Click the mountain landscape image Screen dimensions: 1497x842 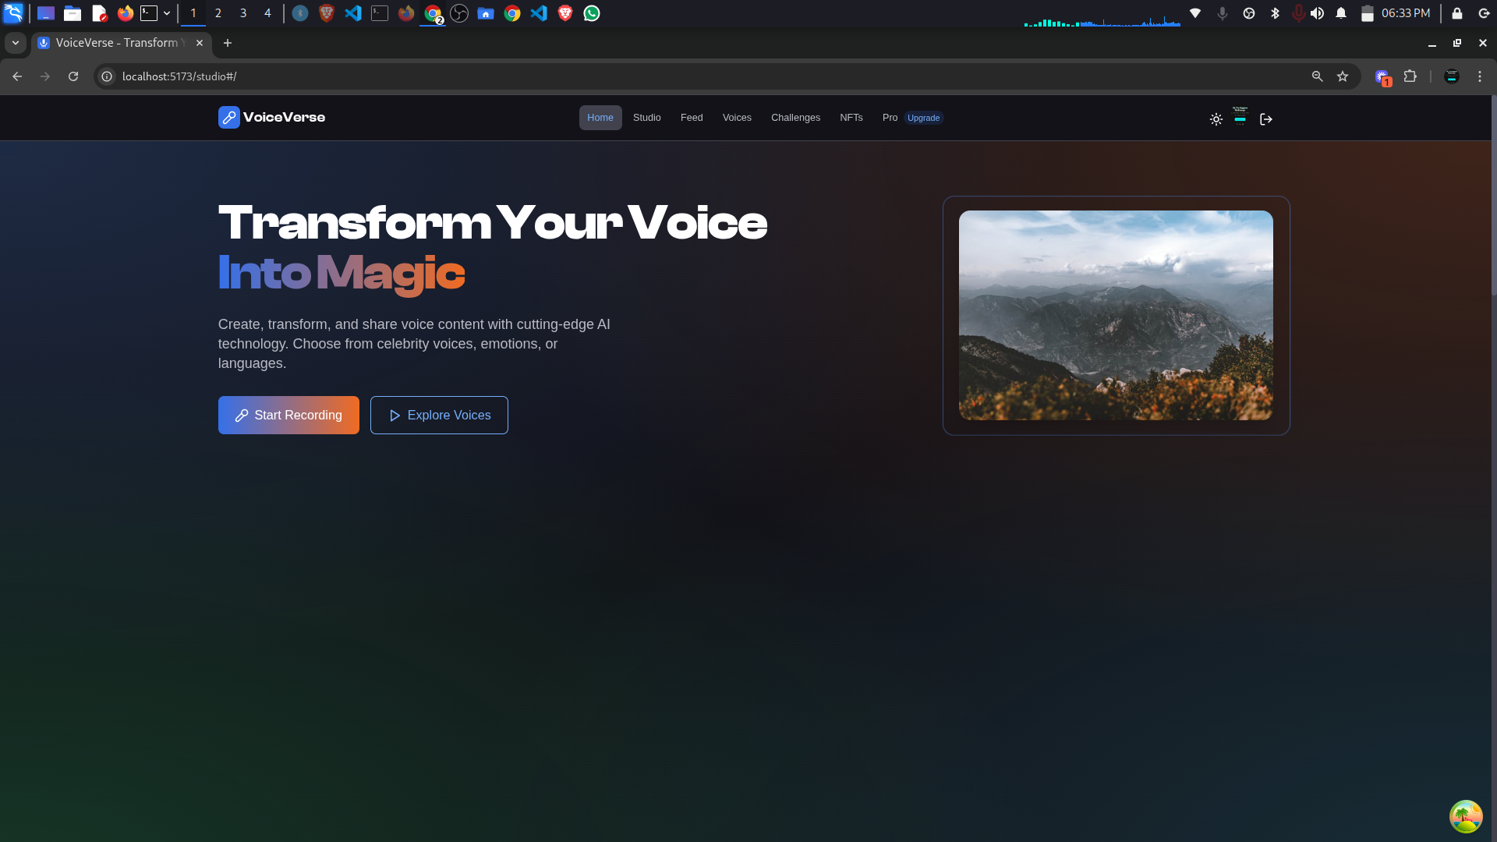(1116, 316)
